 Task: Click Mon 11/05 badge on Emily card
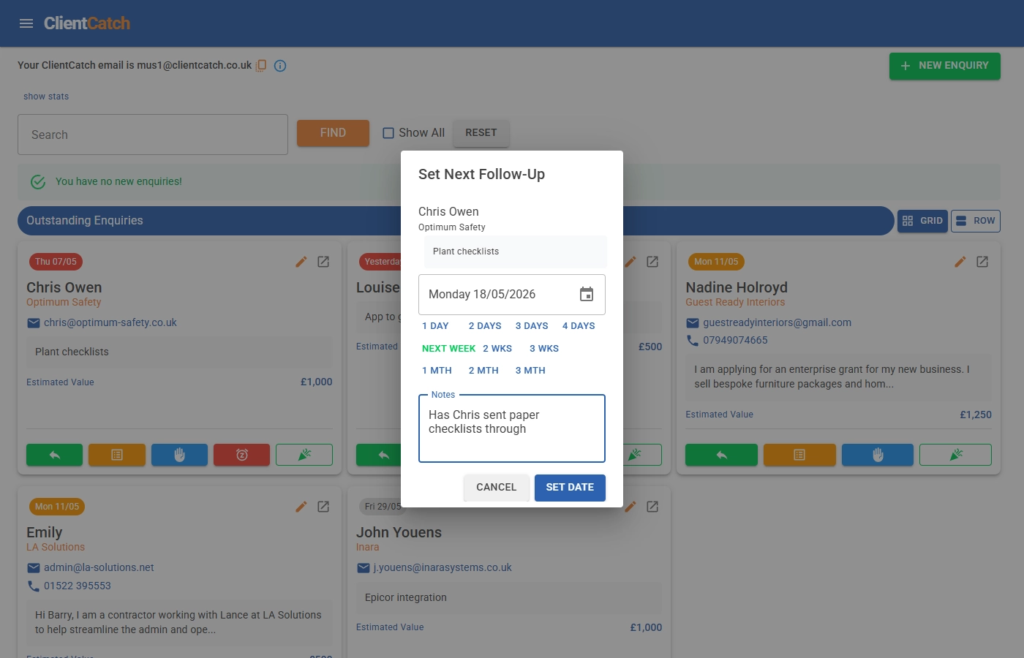57,507
